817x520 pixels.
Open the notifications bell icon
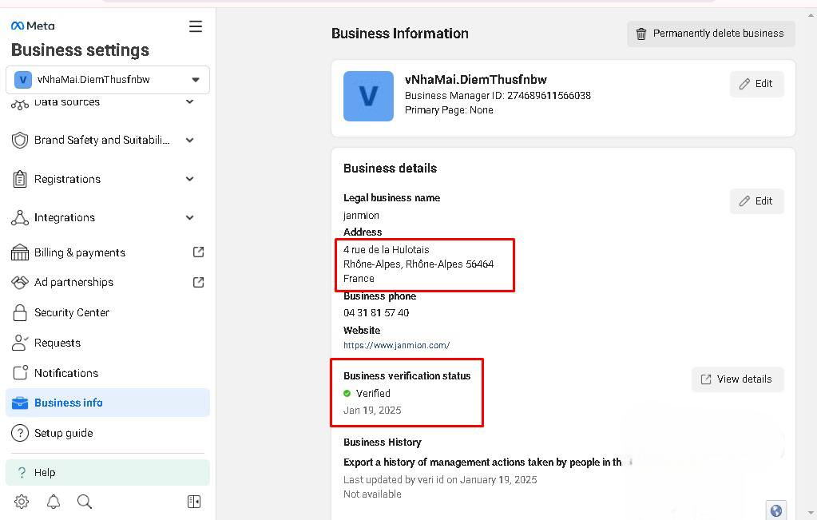54,502
